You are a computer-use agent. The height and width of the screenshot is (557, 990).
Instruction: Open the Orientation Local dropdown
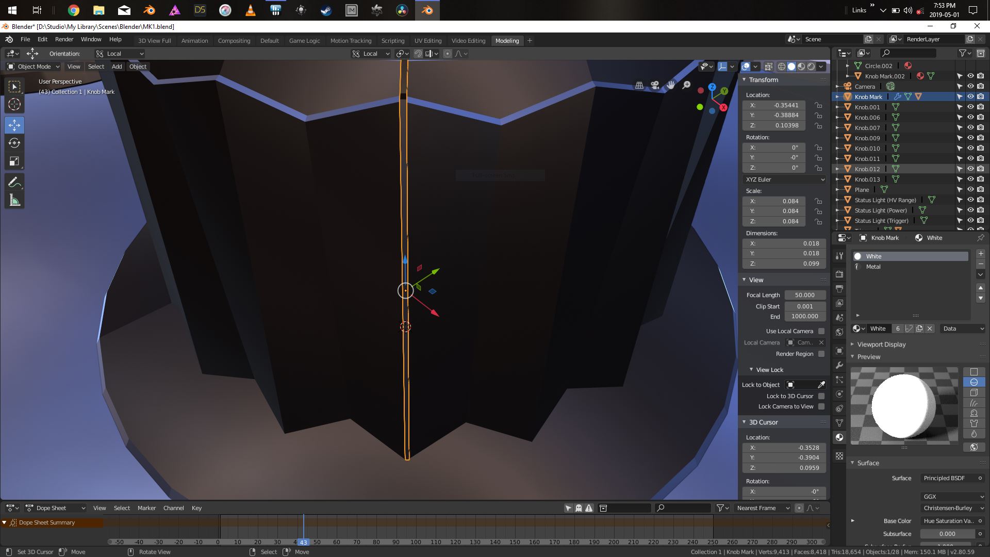pyautogui.click(x=120, y=54)
